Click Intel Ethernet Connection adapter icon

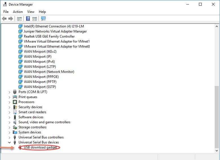coord(20,26)
